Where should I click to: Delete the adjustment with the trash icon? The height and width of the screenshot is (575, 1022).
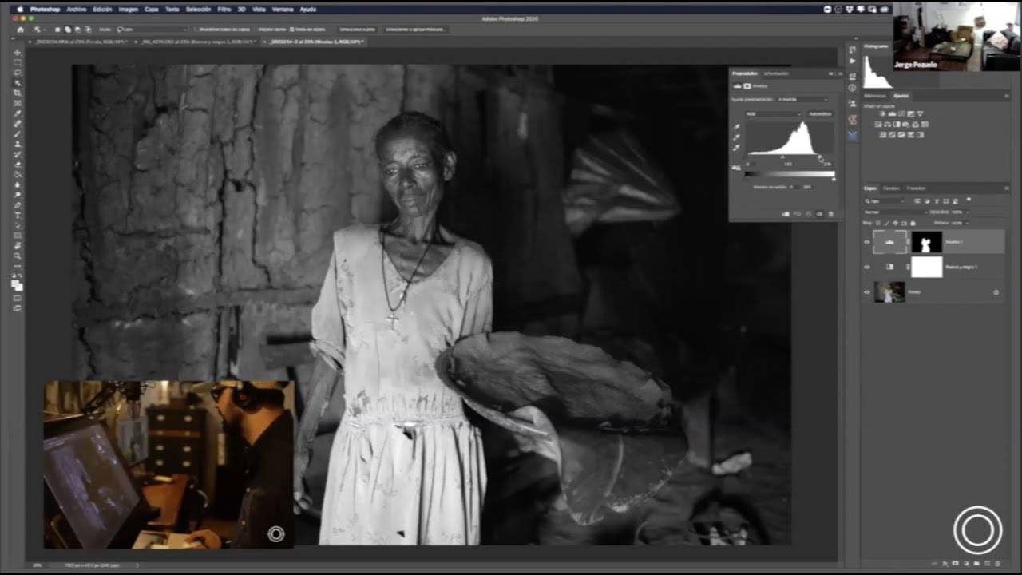(x=830, y=214)
